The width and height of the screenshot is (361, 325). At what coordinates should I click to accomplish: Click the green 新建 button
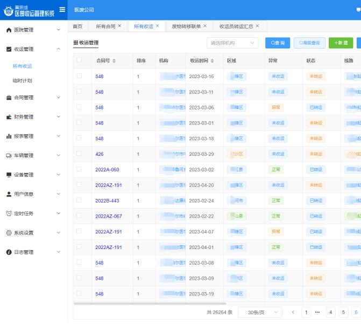point(341,43)
